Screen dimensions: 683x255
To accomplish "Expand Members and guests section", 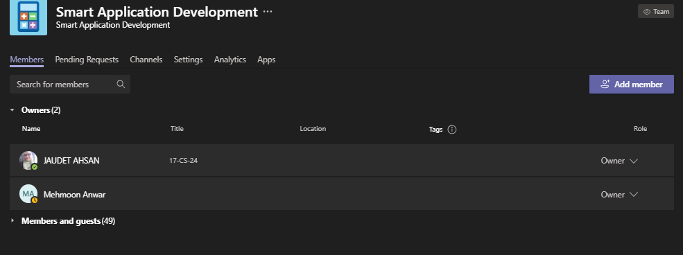I will tap(12, 221).
